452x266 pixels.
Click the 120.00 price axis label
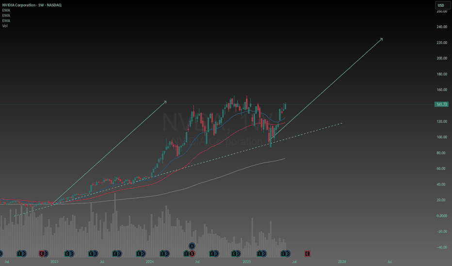(x=442, y=121)
